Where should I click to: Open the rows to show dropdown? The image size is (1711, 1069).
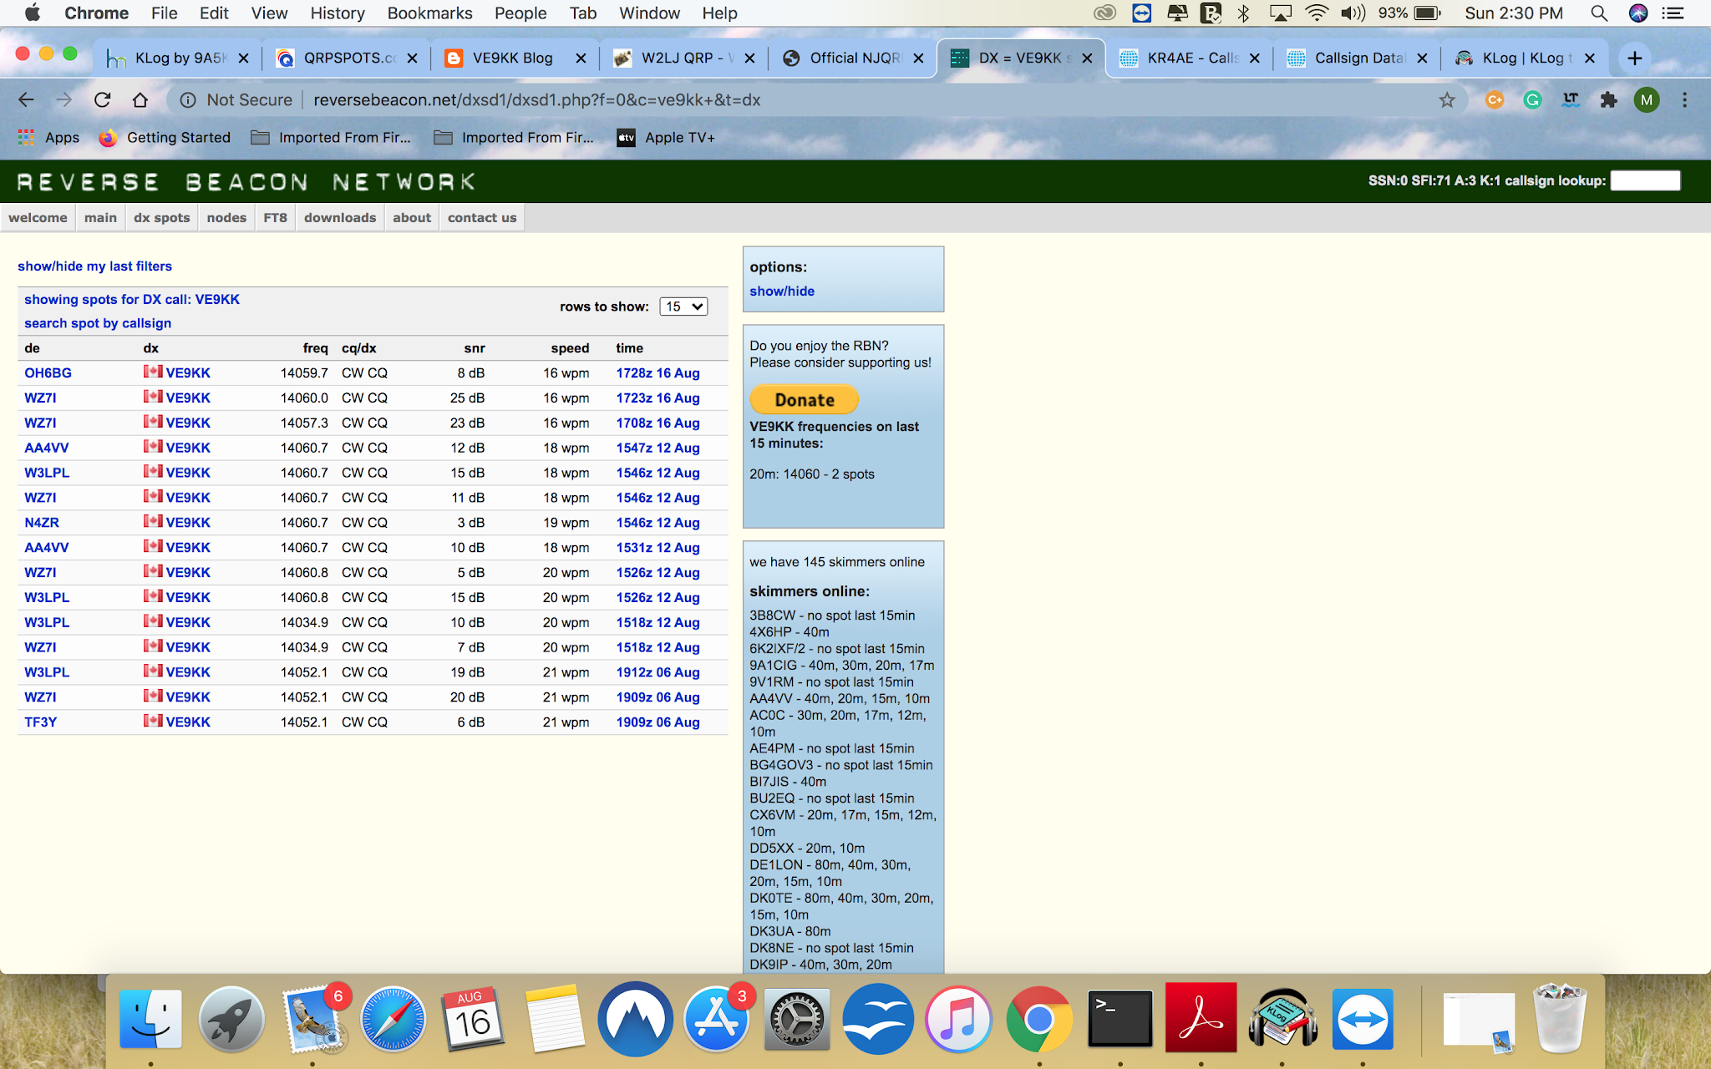pos(683,307)
